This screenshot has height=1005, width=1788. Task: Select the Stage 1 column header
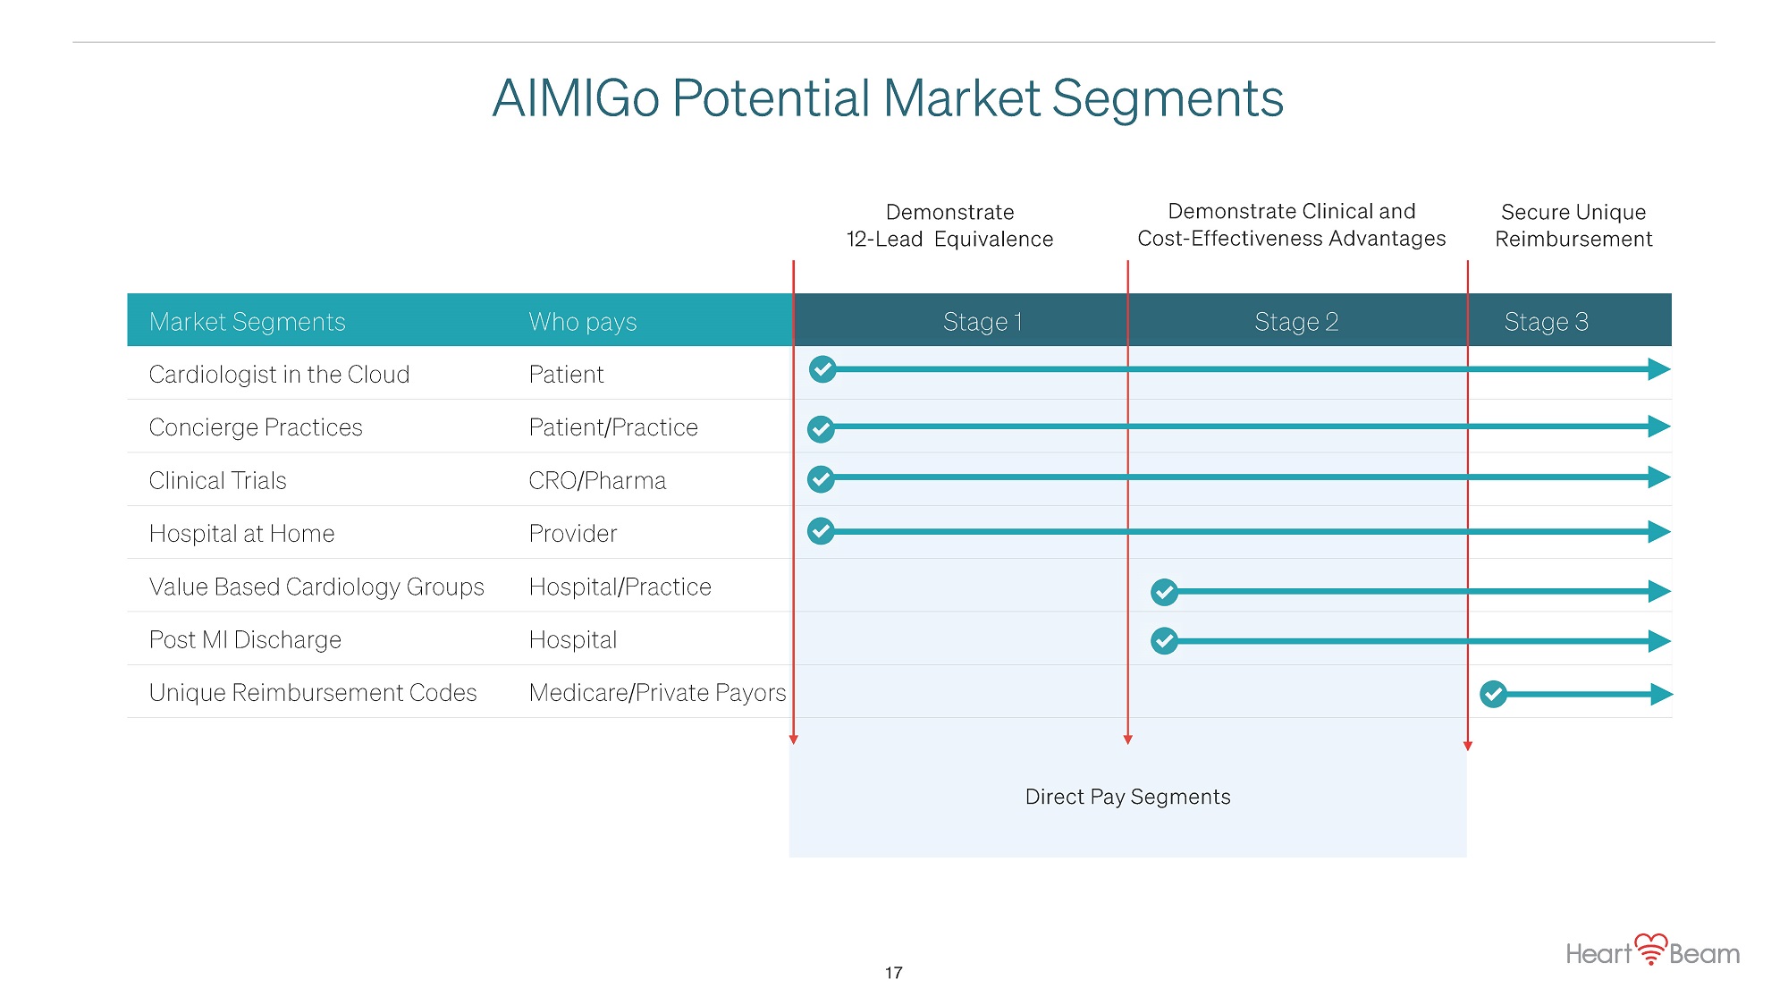tap(982, 322)
